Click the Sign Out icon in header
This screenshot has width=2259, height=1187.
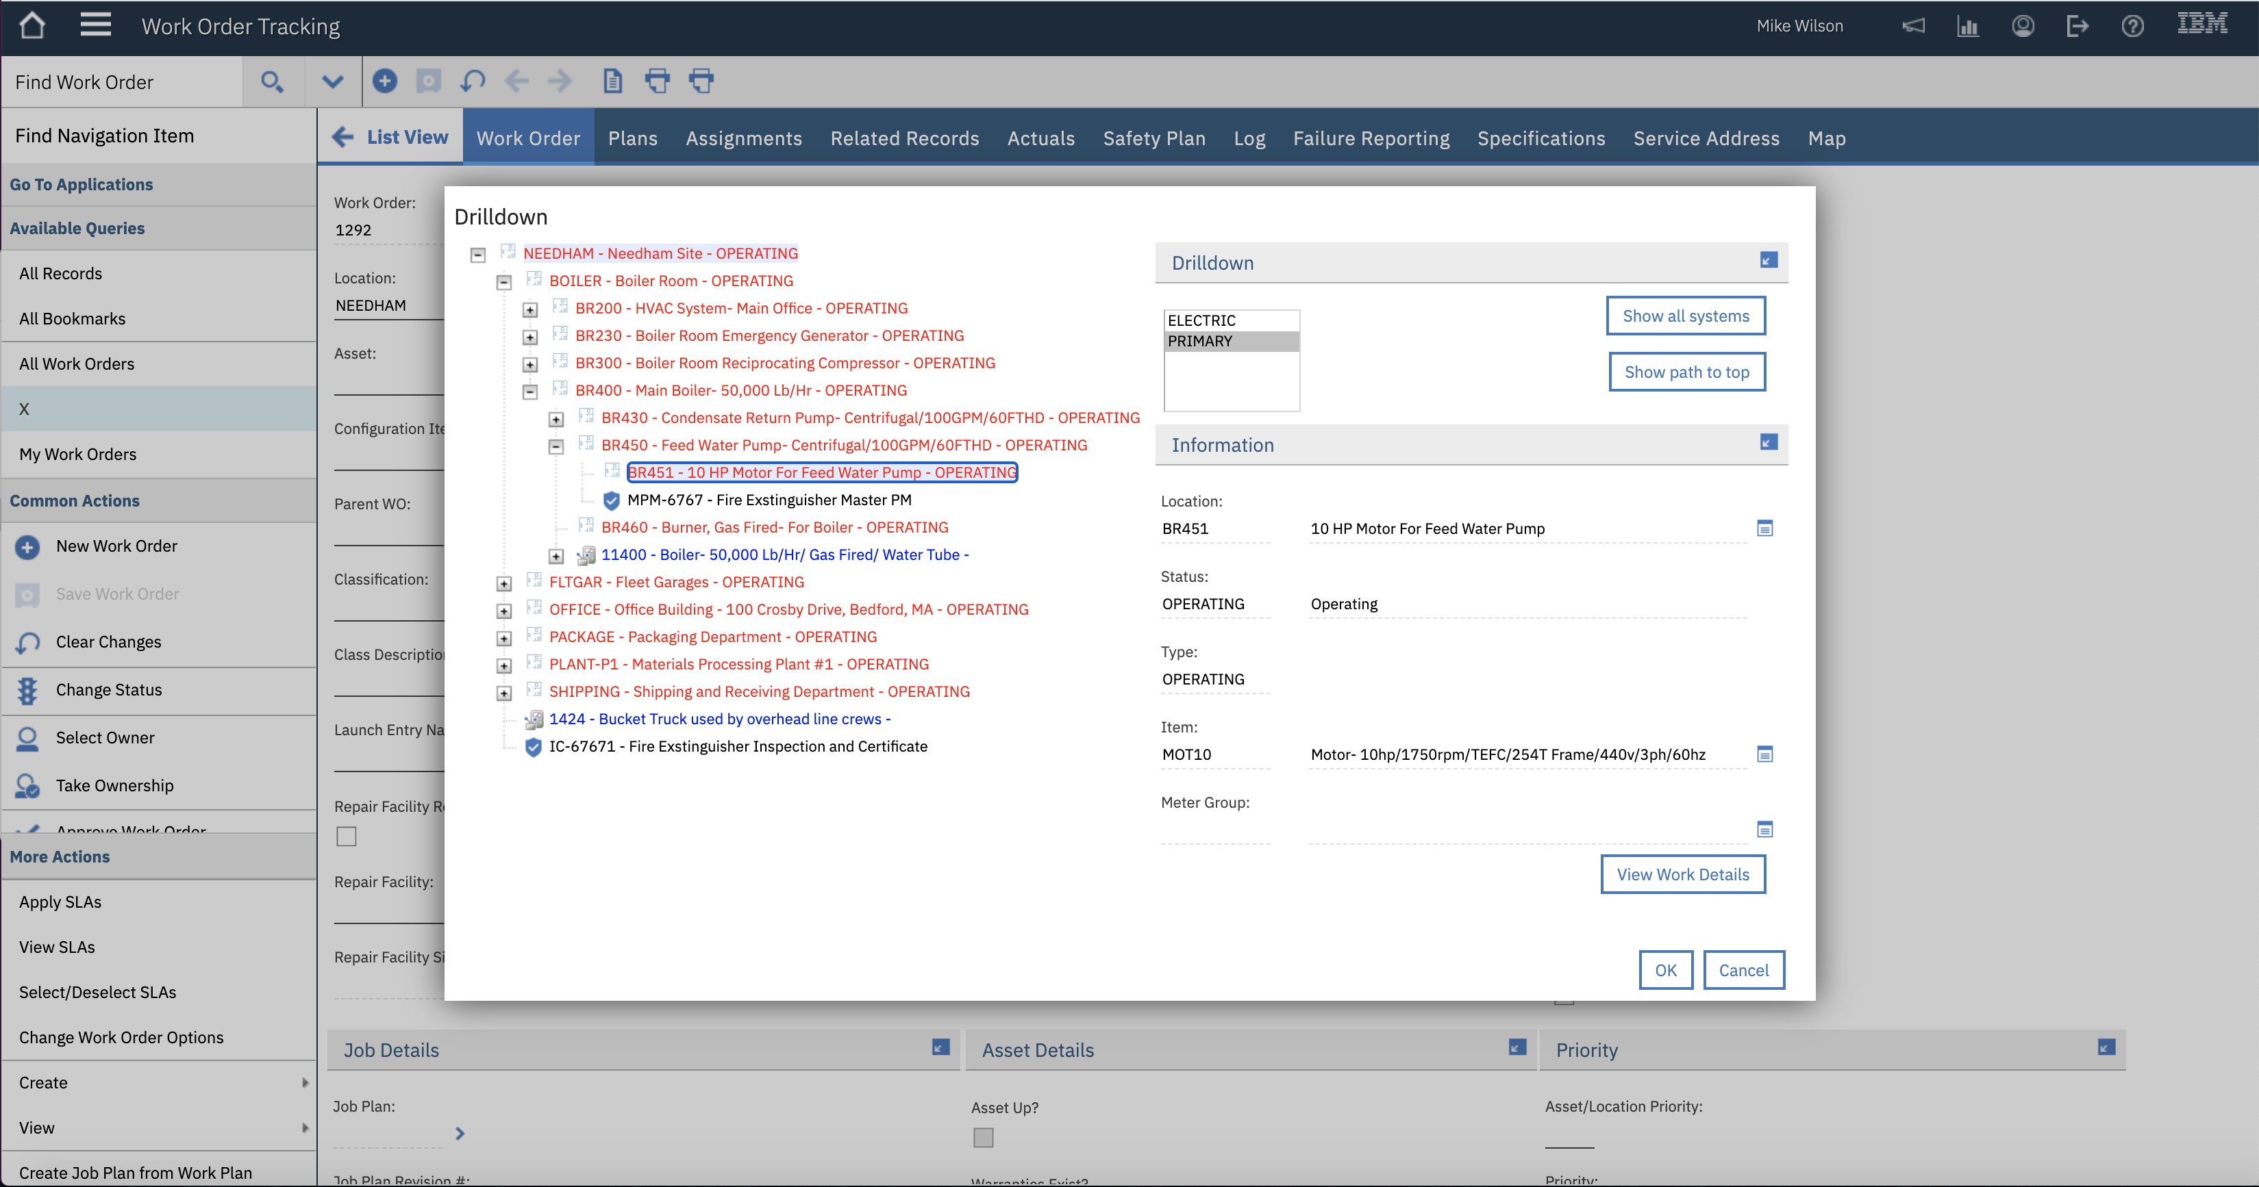click(2077, 26)
